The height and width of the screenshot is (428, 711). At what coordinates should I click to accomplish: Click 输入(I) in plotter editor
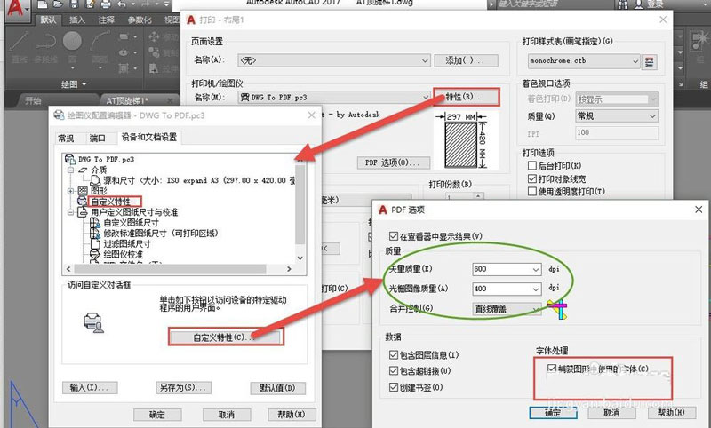coord(90,387)
